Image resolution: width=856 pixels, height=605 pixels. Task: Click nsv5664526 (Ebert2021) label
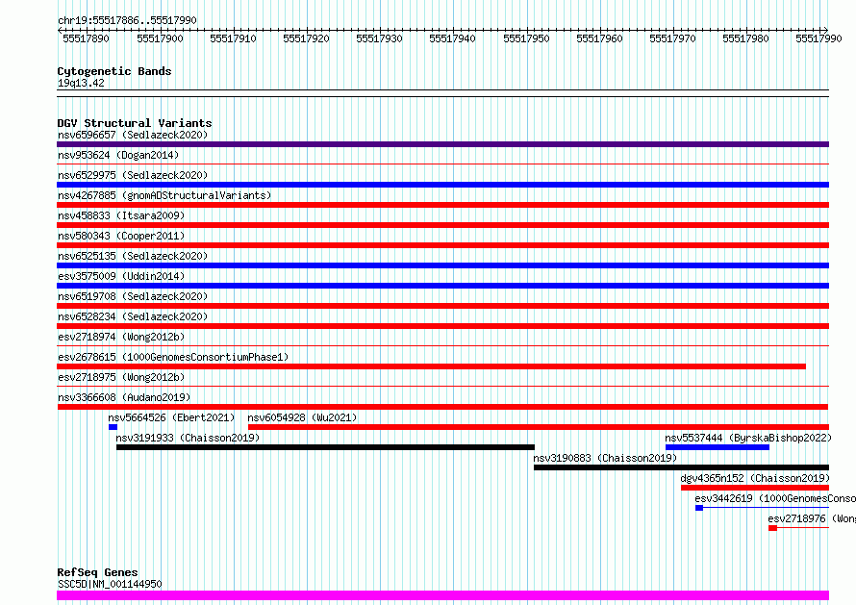click(x=171, y=417)
